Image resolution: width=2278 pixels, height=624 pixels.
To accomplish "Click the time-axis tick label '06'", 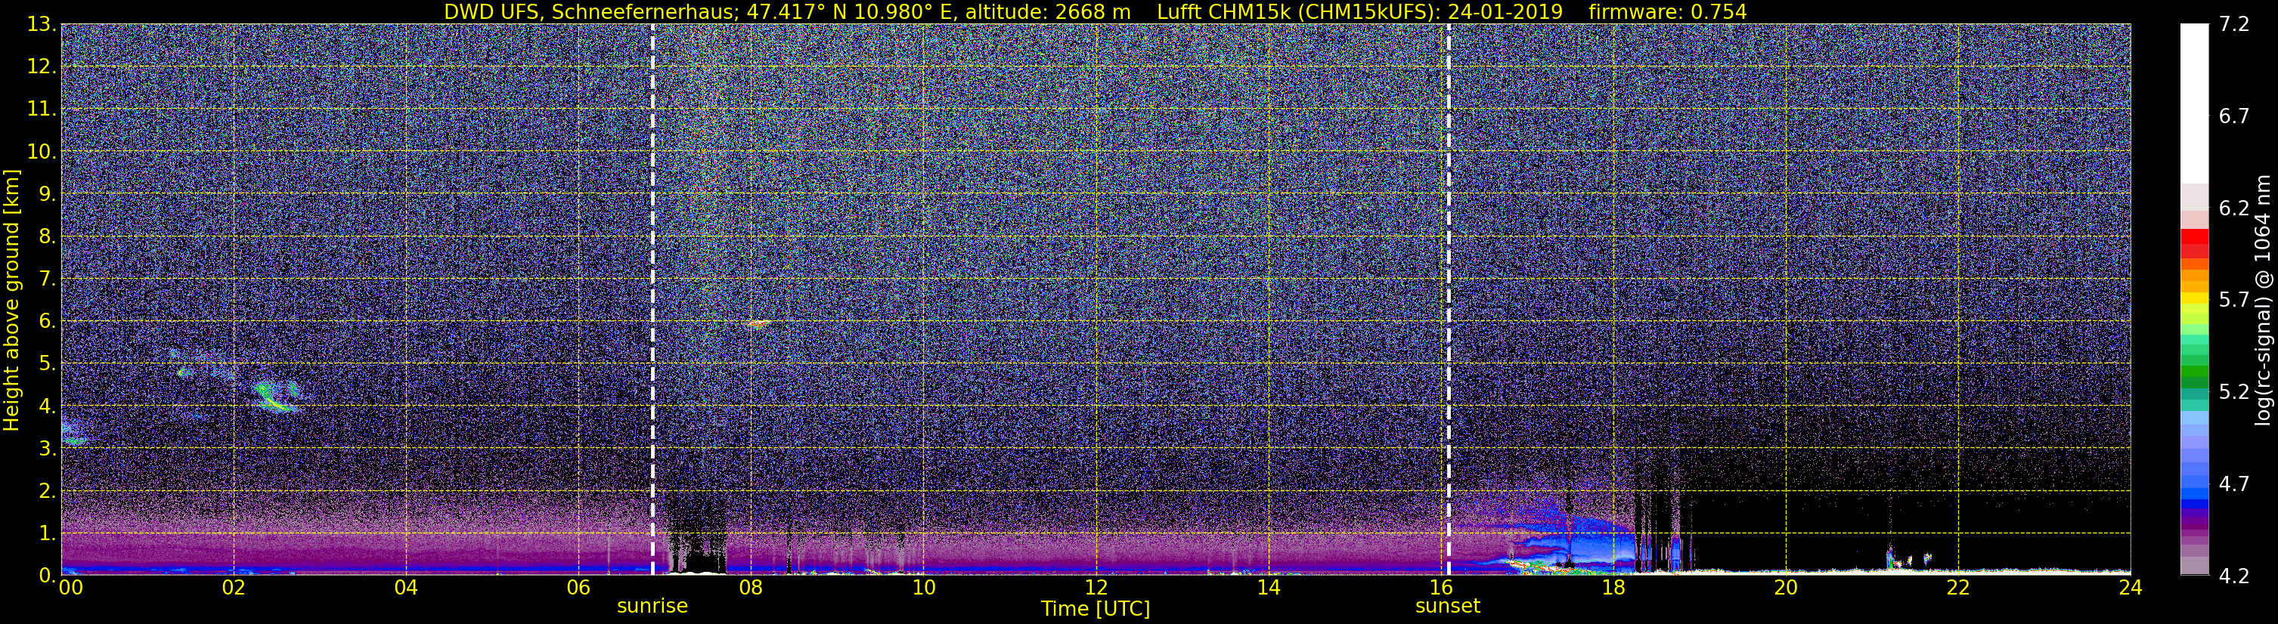I will (x=578, y=588).
